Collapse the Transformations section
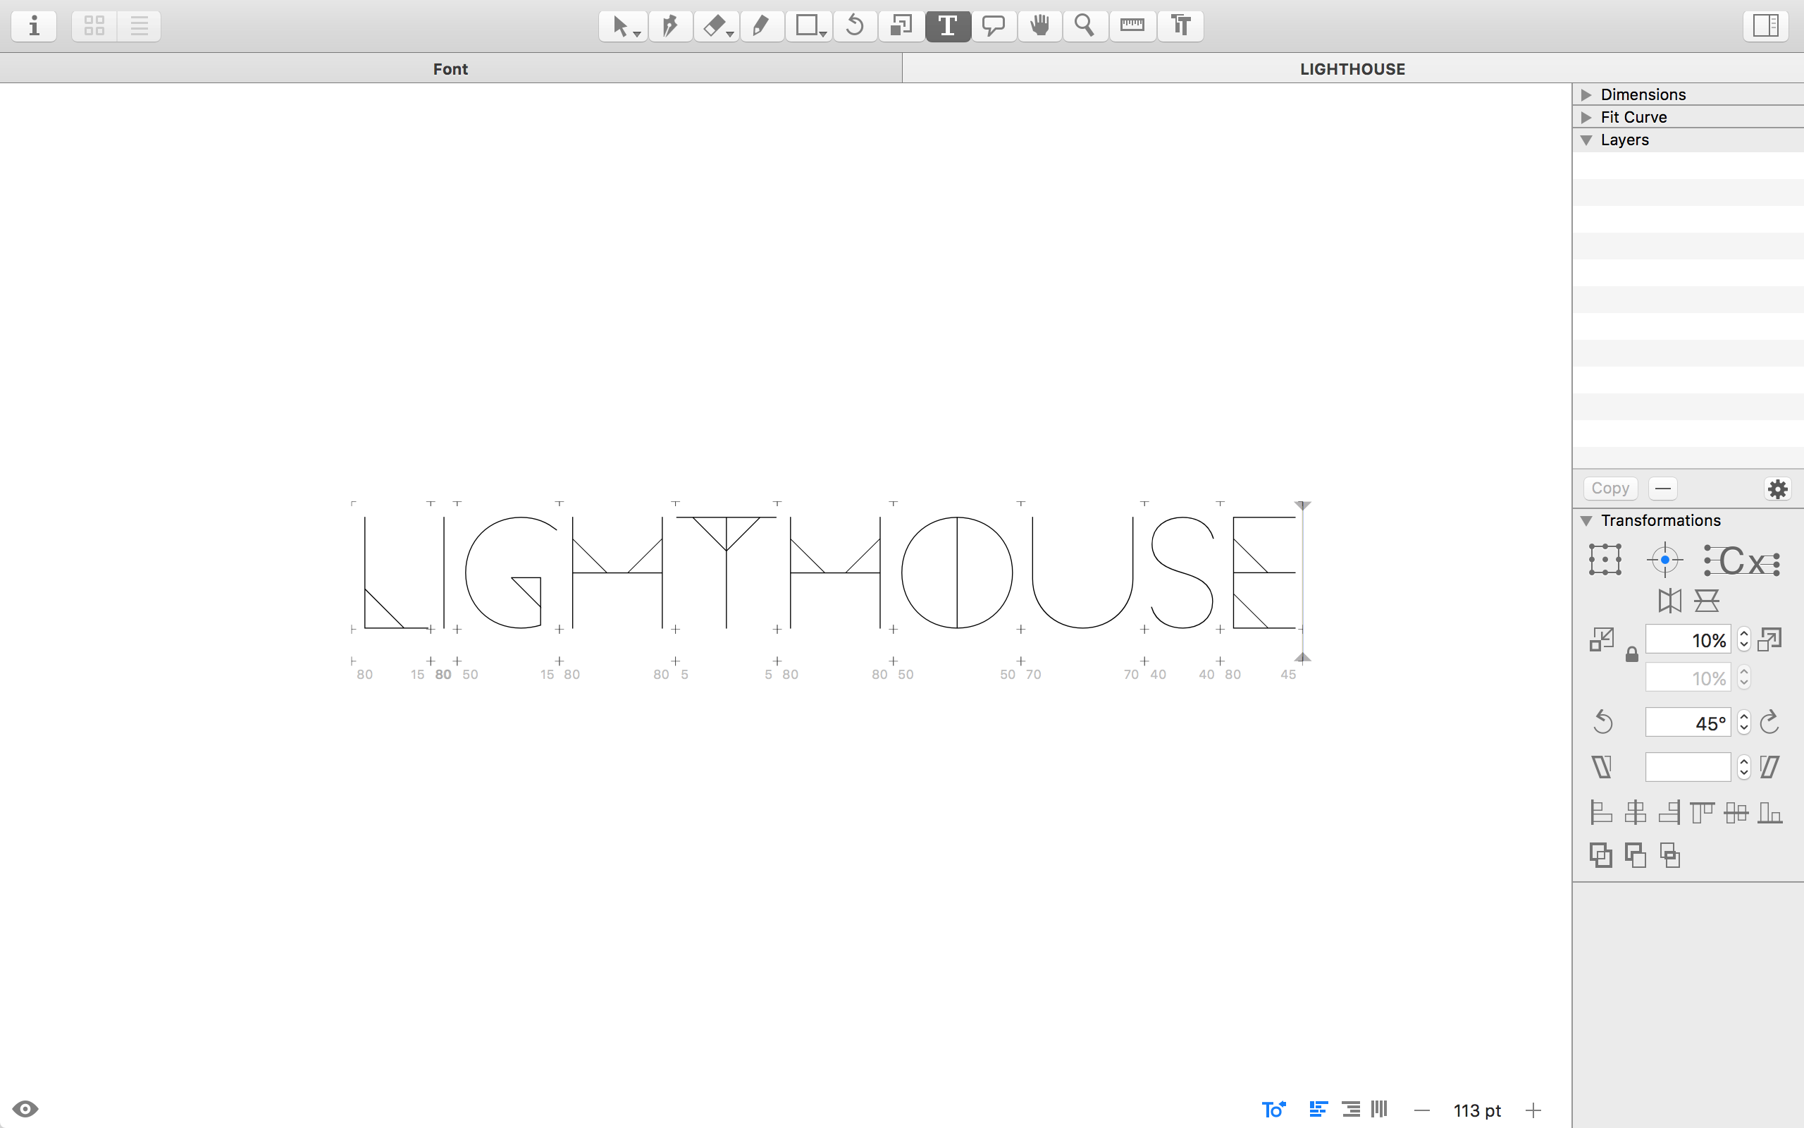Screen dimensions: 1804x1128 click(x=1586, y=521)
